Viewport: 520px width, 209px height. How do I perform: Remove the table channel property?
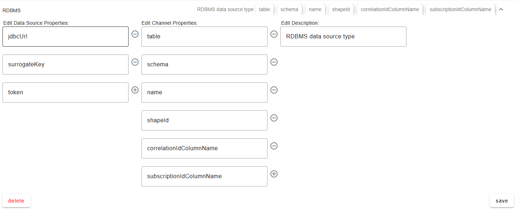point(274,34)
